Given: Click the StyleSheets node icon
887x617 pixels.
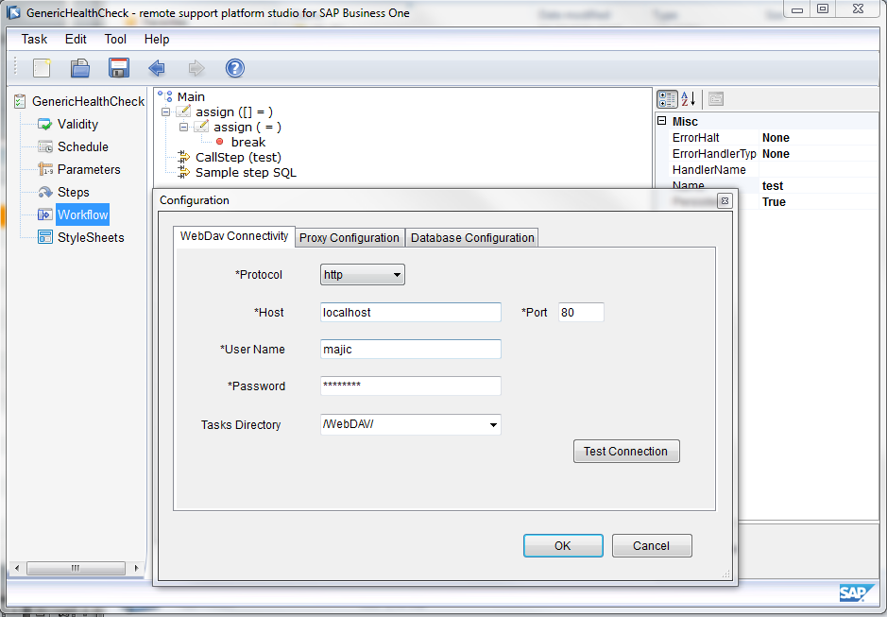Looking at the screenshot, I should click(45, 237).
